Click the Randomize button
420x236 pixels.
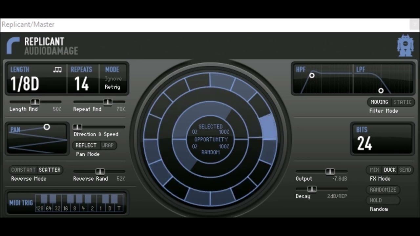(383, 190)
